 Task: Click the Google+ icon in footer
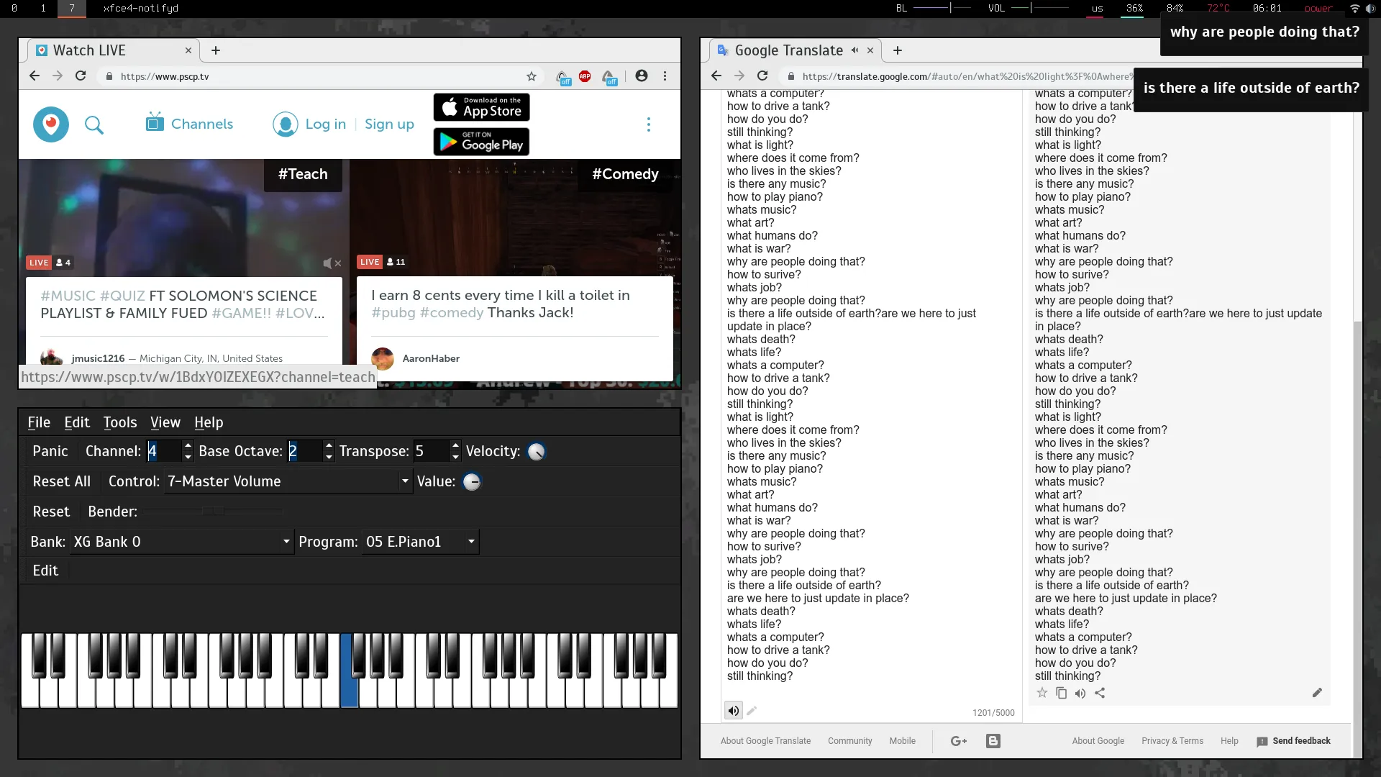[x=959, y=741]
